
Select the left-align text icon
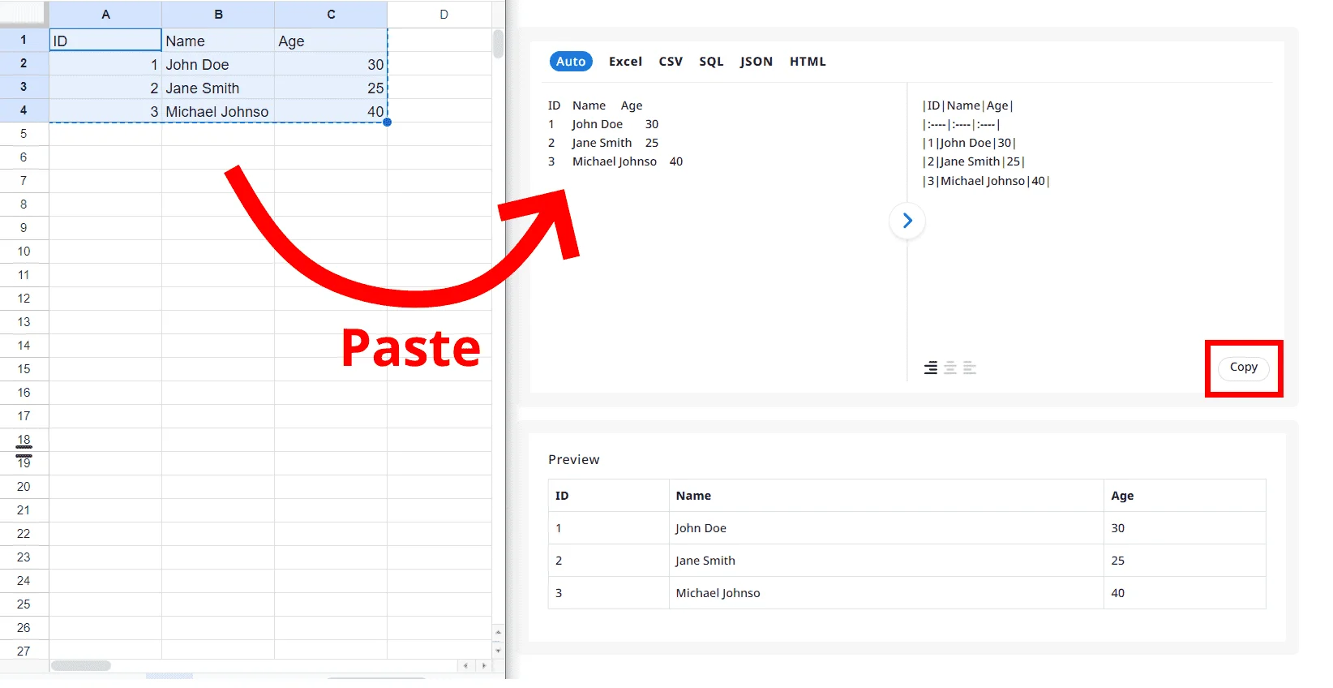tap(970, 368)
